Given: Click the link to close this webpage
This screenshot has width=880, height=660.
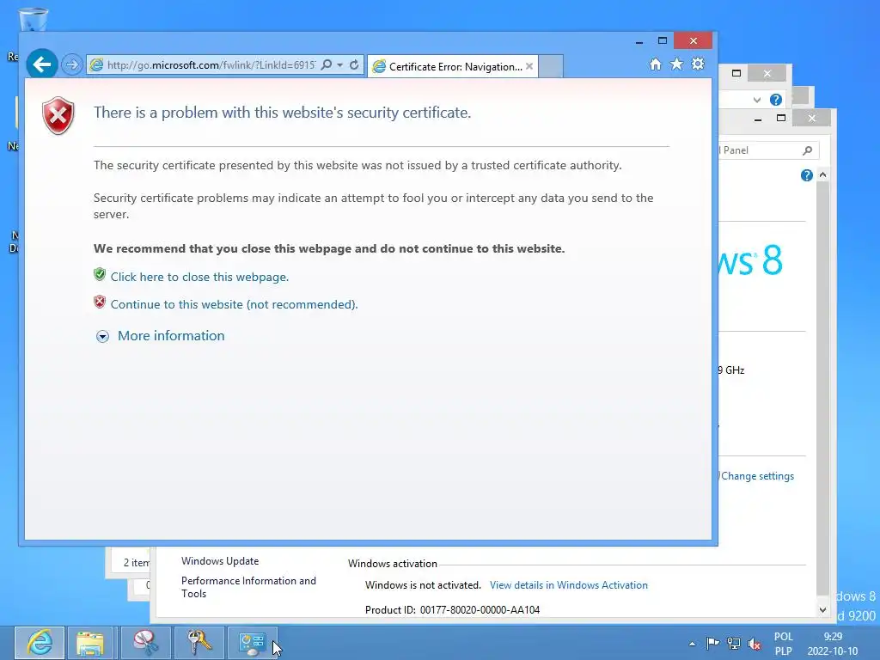Looking at the screenshot, I should click(x=199, y=278).
